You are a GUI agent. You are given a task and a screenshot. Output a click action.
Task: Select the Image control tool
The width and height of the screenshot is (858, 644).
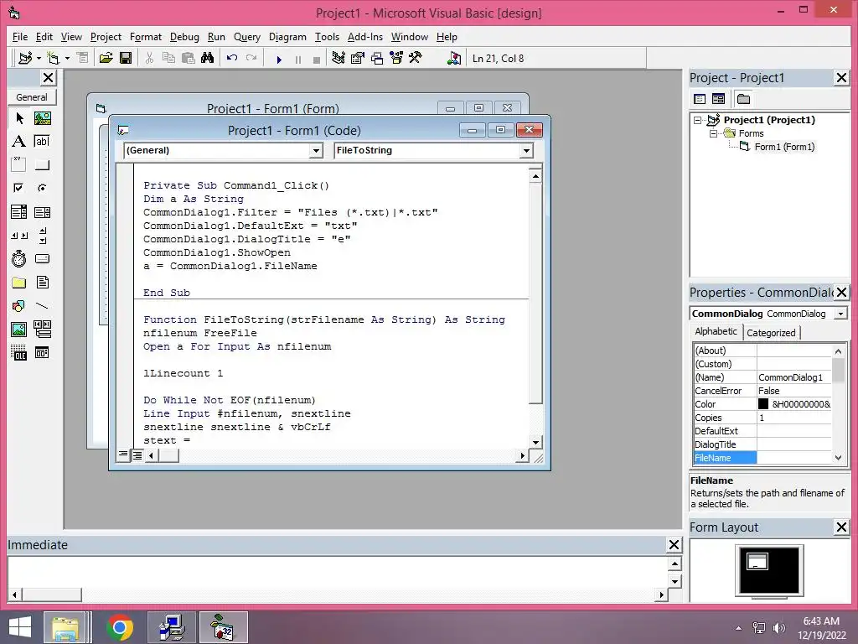pyautogui.click(x=19, y=329)
